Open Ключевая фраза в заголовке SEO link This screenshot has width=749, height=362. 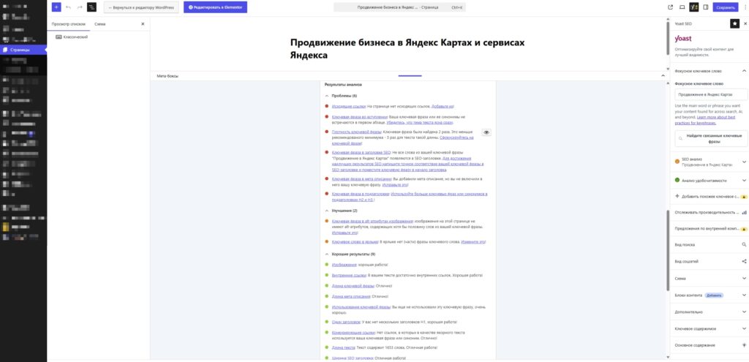[x=361, y=152]
